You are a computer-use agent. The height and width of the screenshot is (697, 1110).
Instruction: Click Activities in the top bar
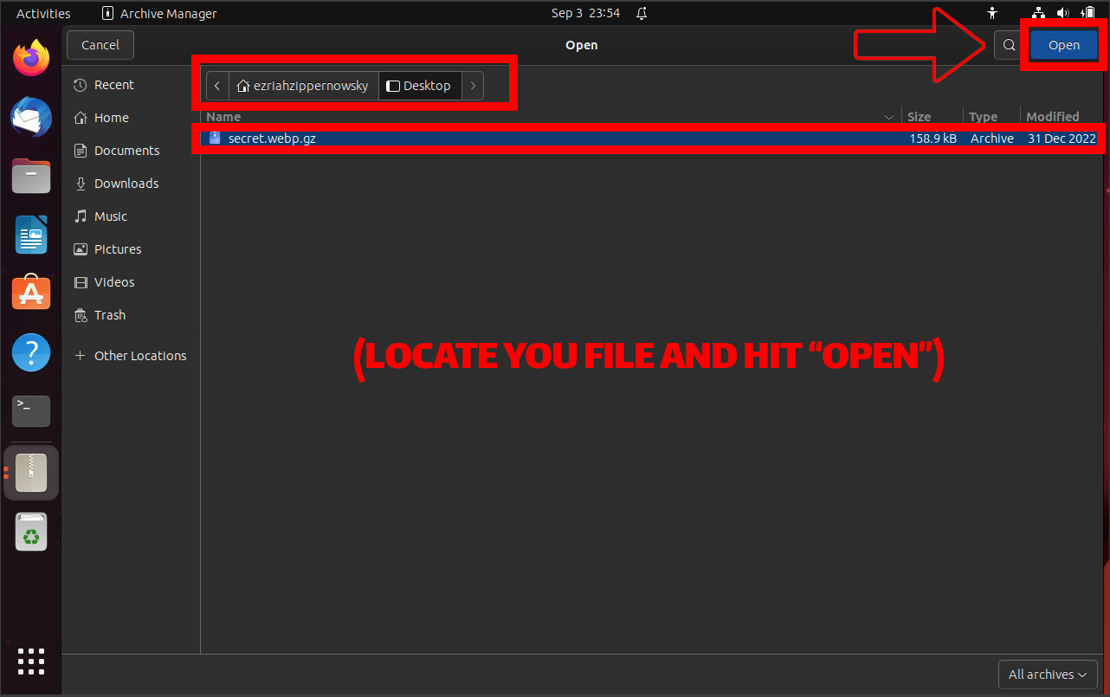tap(43, 13)
